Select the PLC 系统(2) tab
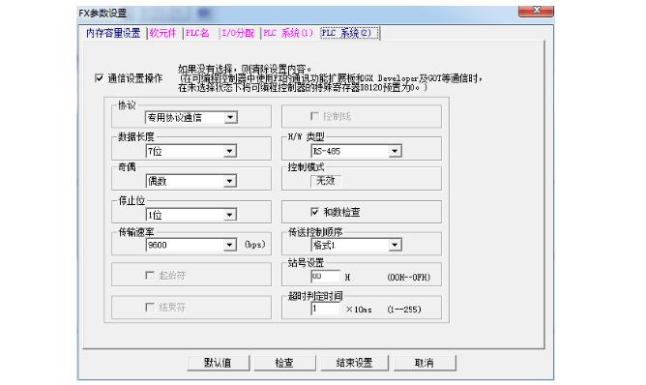The width and height of the screenshot is (646, 385). point(349,33)
